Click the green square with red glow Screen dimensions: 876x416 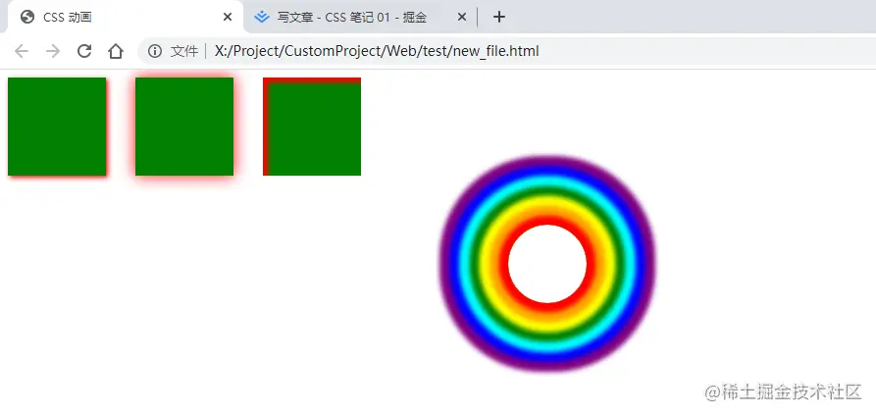(x=184, y=127)
